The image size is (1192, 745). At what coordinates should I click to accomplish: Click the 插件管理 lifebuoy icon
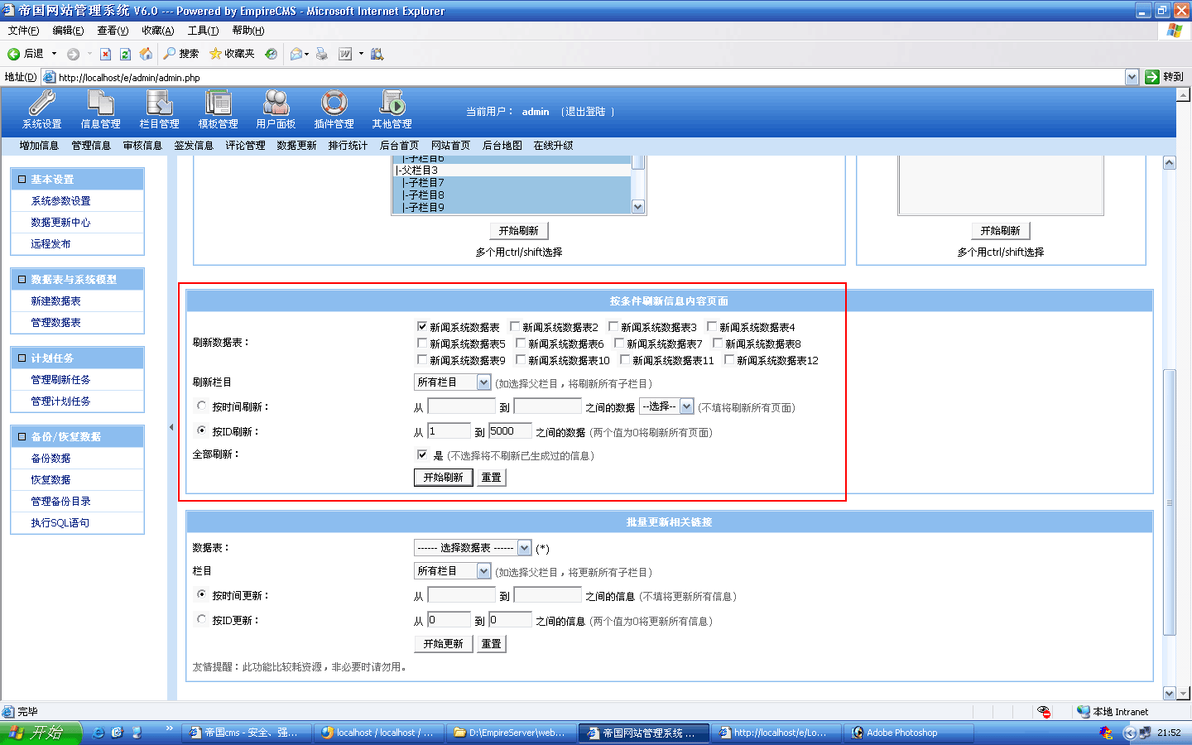334,103
